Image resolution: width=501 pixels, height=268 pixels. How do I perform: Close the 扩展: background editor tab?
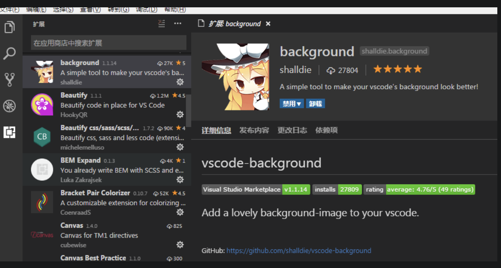(268, 24)
